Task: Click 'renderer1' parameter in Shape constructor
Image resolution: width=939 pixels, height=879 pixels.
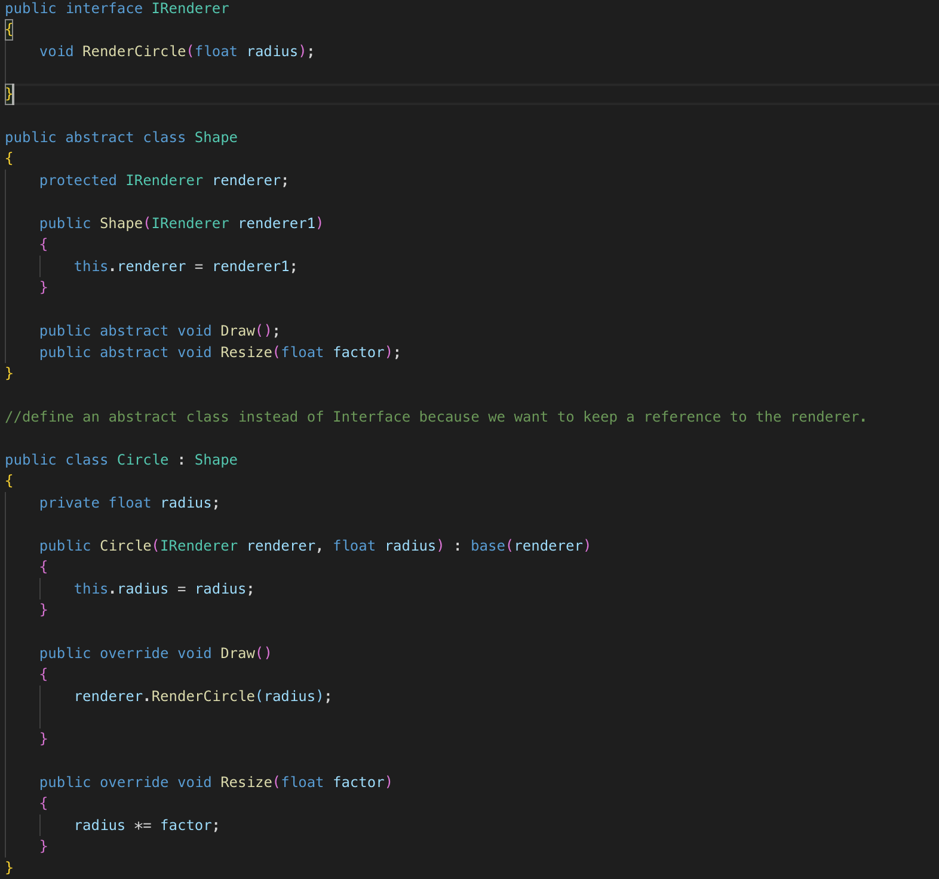Action: (x=277, y=223)
